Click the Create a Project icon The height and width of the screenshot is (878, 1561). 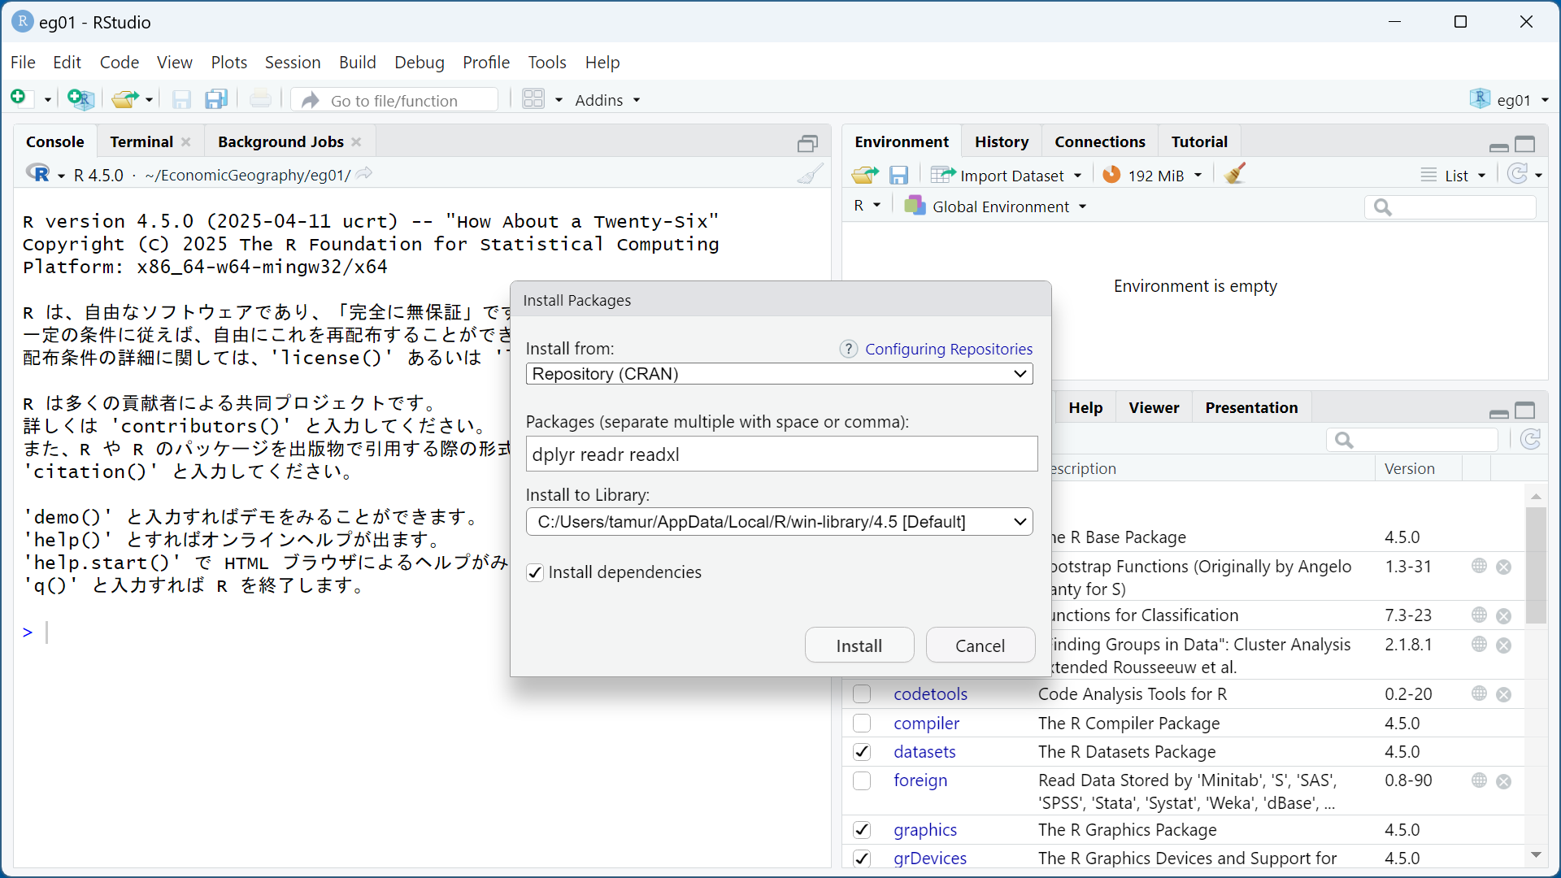pos(80,99)
